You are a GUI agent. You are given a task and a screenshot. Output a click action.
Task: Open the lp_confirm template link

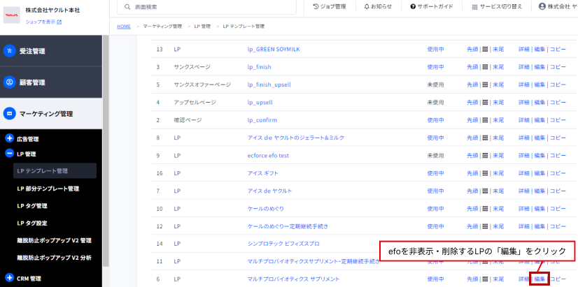(262, 120)
